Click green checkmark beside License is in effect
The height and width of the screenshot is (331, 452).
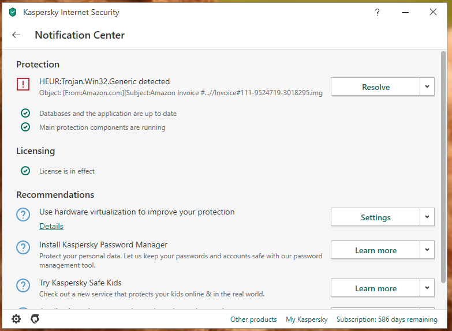click(25, 171)
